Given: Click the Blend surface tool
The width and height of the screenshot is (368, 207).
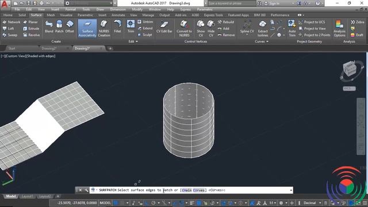Looking at the screenshot, I should click(x=49, y=26).
